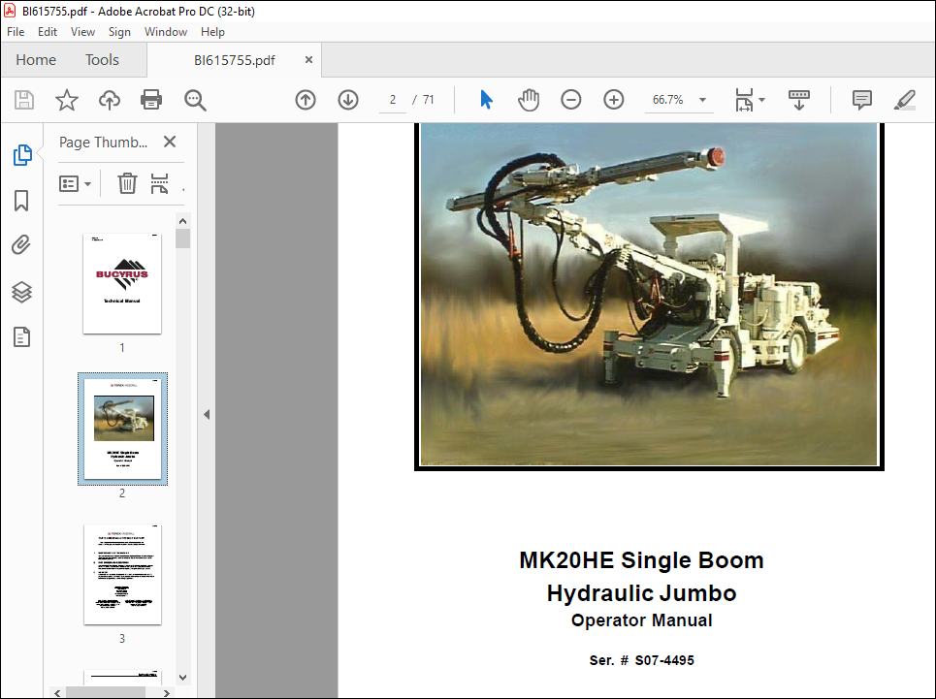
Task: Click the Fit page width tool
Action: [744, 100]
